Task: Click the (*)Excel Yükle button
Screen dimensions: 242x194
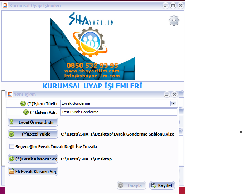Action: click(33, 134)
